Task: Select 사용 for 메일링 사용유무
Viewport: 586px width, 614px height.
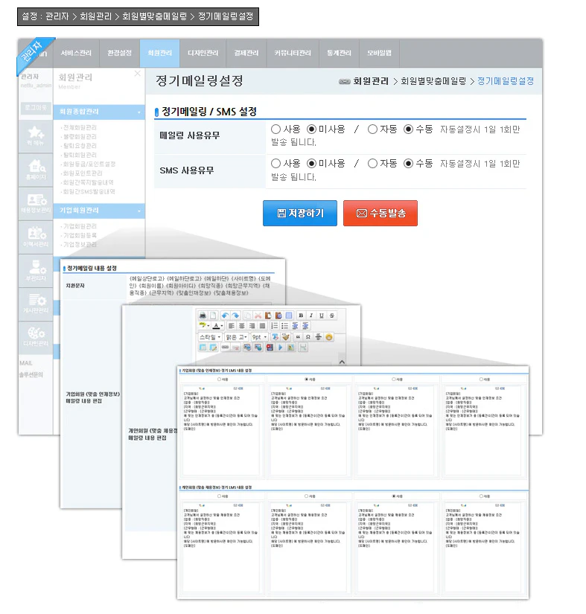Action: pyautogui.click(x=276, y=129)
